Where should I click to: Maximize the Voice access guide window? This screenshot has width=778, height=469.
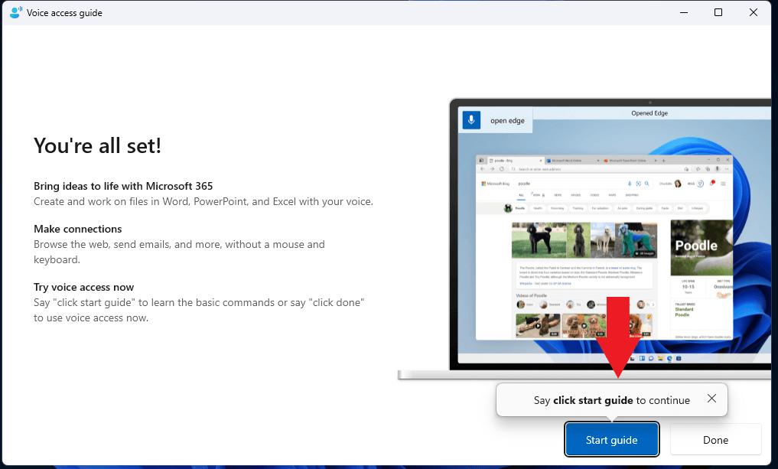pos(718,12)
